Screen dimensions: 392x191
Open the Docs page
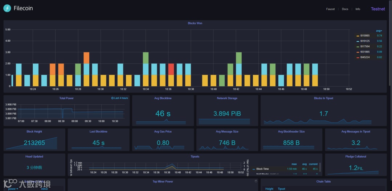click(345, 9)
